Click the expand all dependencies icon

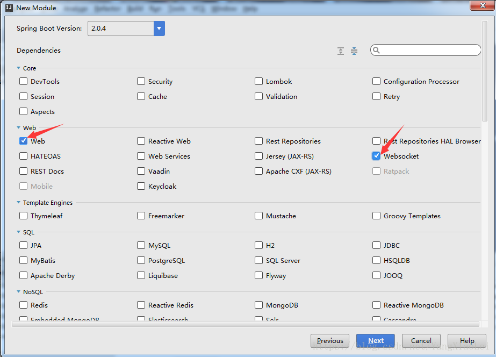click(341, 51)
